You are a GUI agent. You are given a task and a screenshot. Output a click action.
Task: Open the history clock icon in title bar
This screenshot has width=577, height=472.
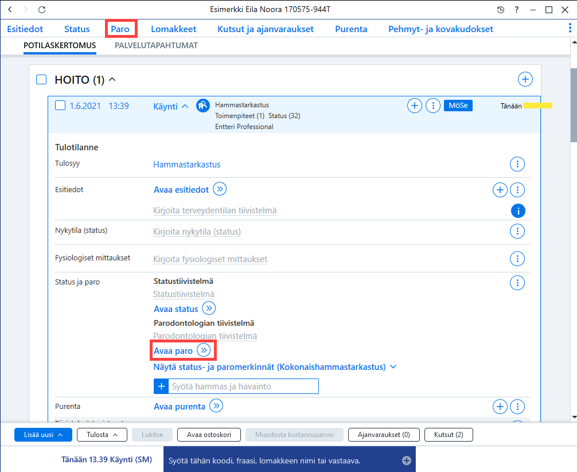(x=501, y=10)
